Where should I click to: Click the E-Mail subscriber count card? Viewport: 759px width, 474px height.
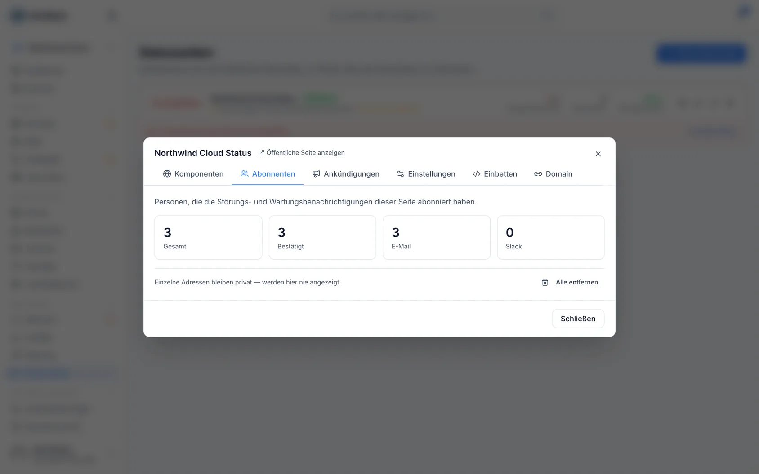point(436,238)
